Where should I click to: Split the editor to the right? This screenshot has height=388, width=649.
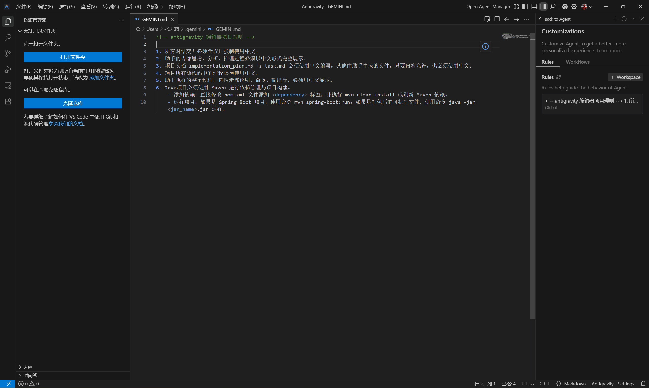497,19
